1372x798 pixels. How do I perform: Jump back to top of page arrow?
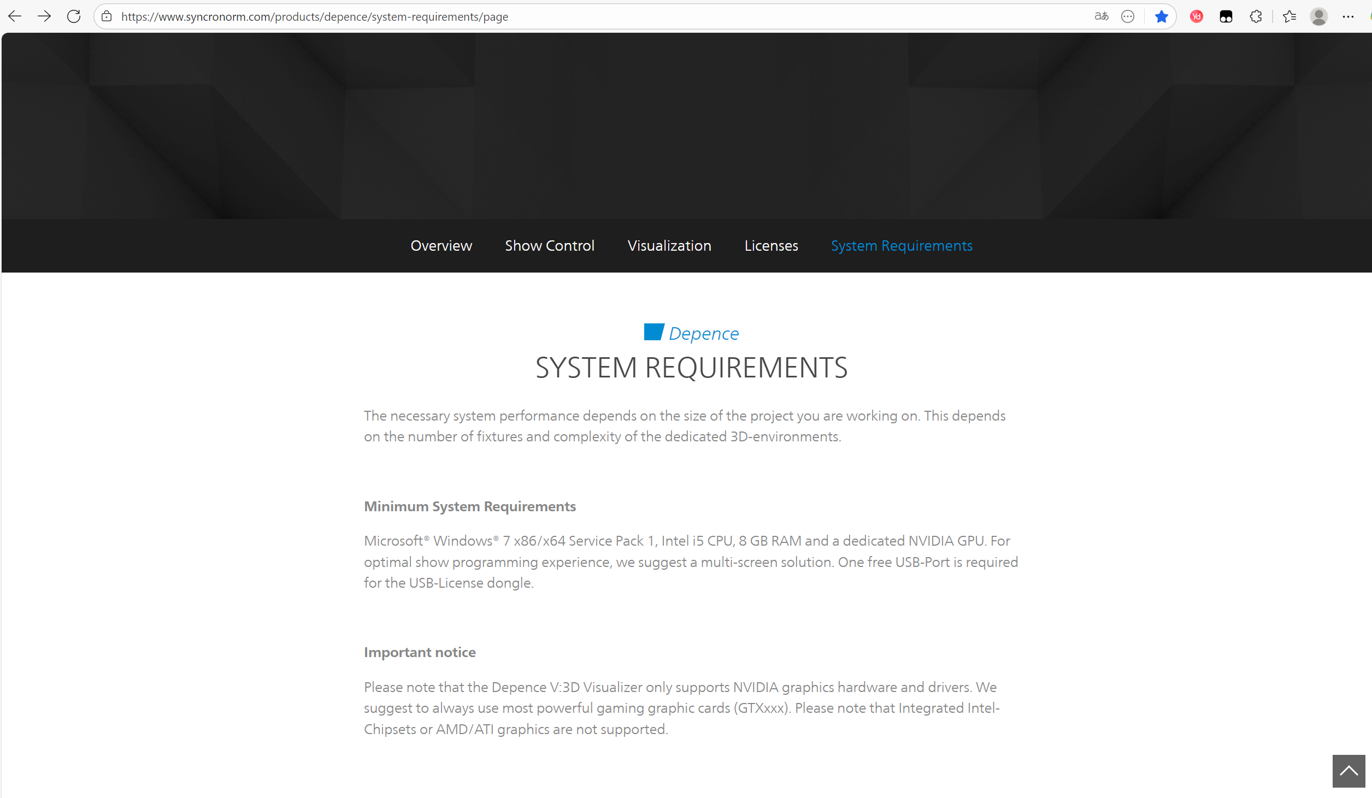click(1349, 771)
